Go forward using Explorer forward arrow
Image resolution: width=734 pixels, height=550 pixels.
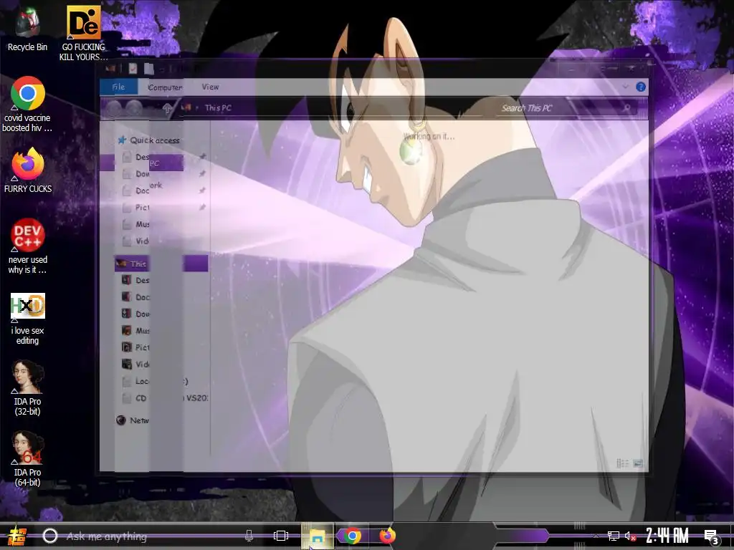pyautogui.click(x=134, y=109)
